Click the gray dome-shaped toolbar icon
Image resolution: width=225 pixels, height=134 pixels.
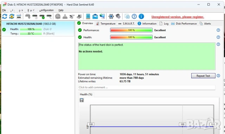click(58, 16)
